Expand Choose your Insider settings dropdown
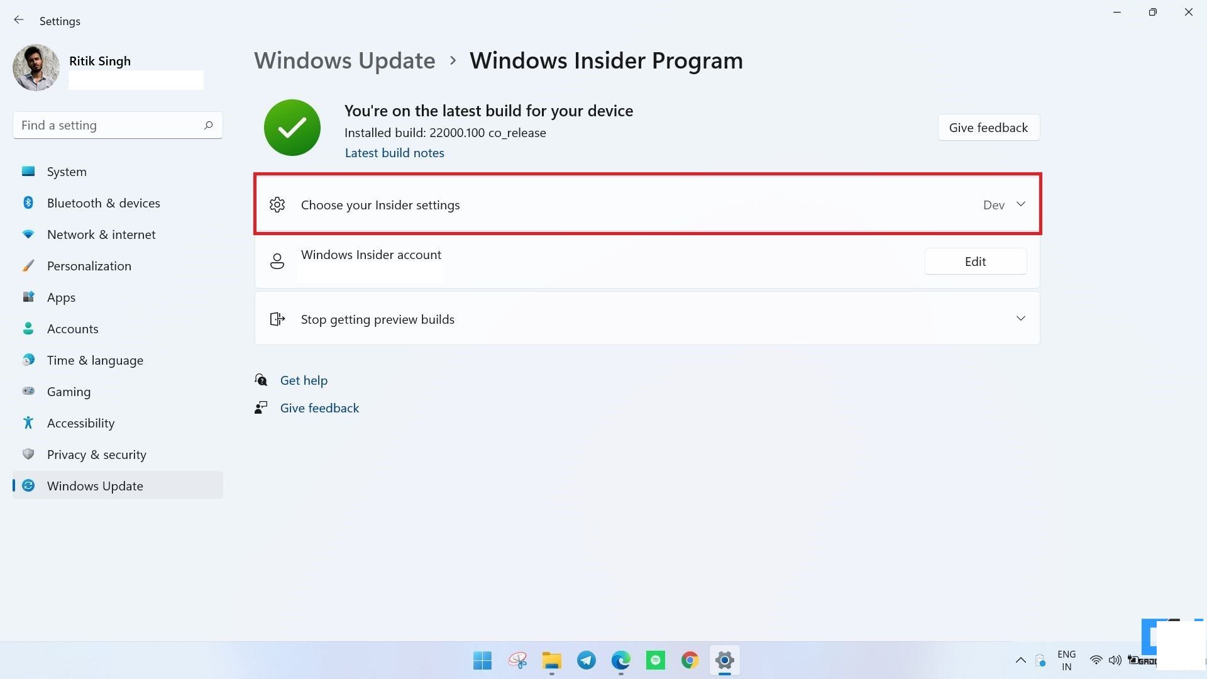Image resolution: width=1207 pixels, height=679 pixels. pyautogui.click(x=1020, y=204)
